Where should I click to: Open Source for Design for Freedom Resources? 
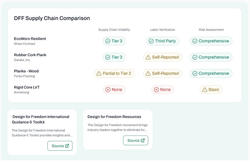click(136, 140)
